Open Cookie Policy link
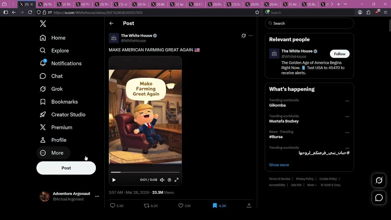391x220 pixels. [x=328, y=179]
